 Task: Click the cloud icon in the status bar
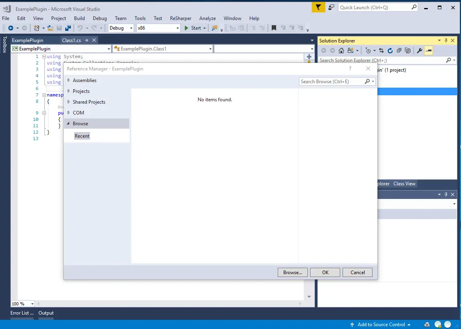tap(427, 325)
